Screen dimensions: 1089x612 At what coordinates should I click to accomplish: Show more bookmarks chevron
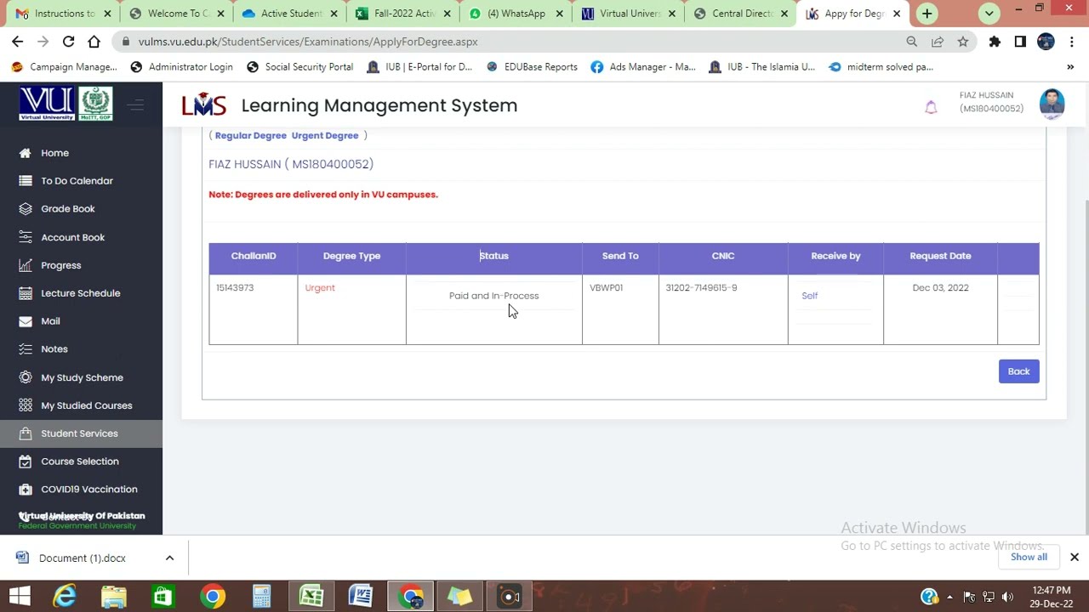(1070, 67)
